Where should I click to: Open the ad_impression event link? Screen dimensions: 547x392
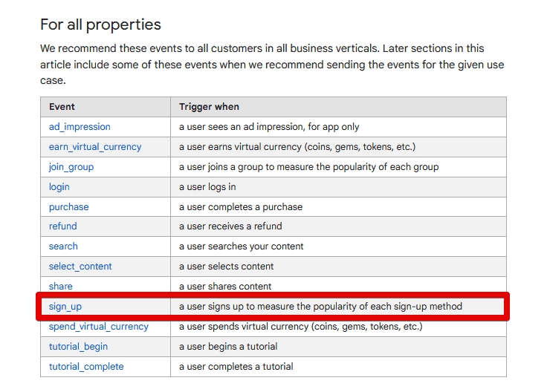tap(80, 127)
